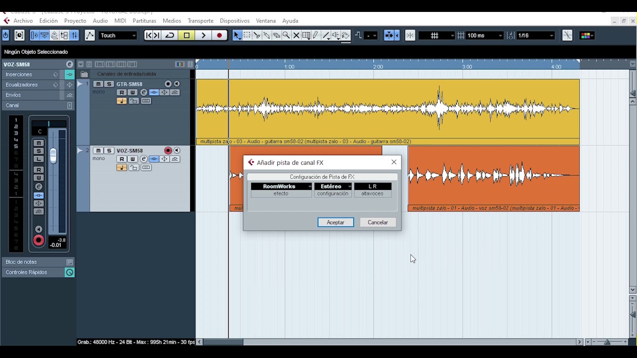This screenshot has width=637, height=358.
Task: Click the 2:00 mark on the ruler
Action: [x=378, y=67]
